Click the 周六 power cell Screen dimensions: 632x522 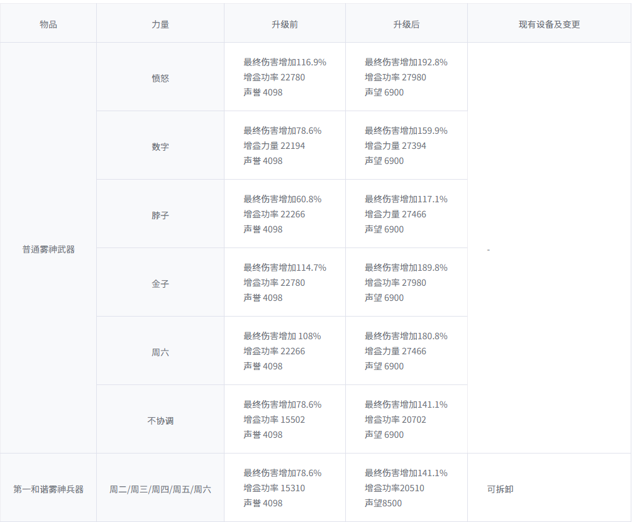pos(160,351)
